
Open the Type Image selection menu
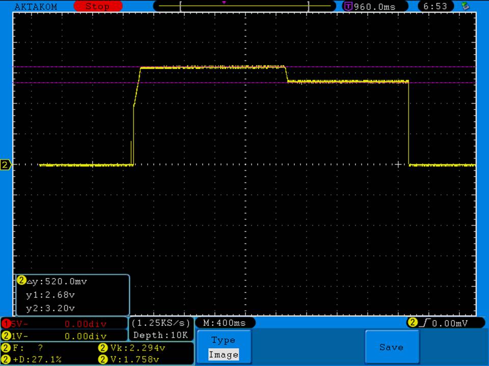(224, 348)
